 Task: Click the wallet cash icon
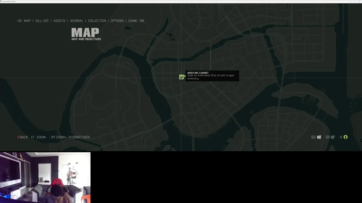pos(319,137)
